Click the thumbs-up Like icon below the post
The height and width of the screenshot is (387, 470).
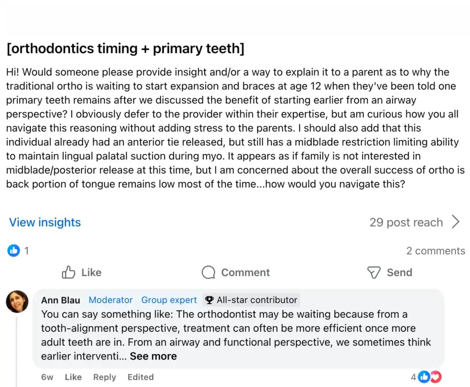pyautogui.click(x=68, y=272)
